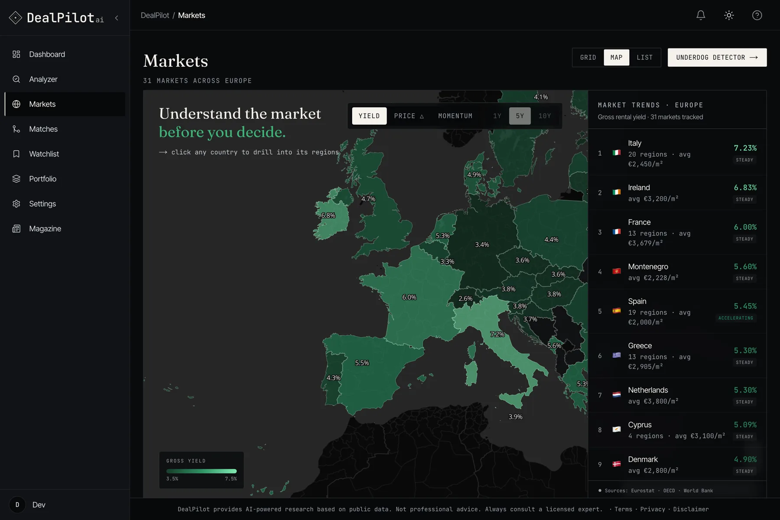780x520 pixels.
Task: Click the Settings gear icon
Action: 16,204
